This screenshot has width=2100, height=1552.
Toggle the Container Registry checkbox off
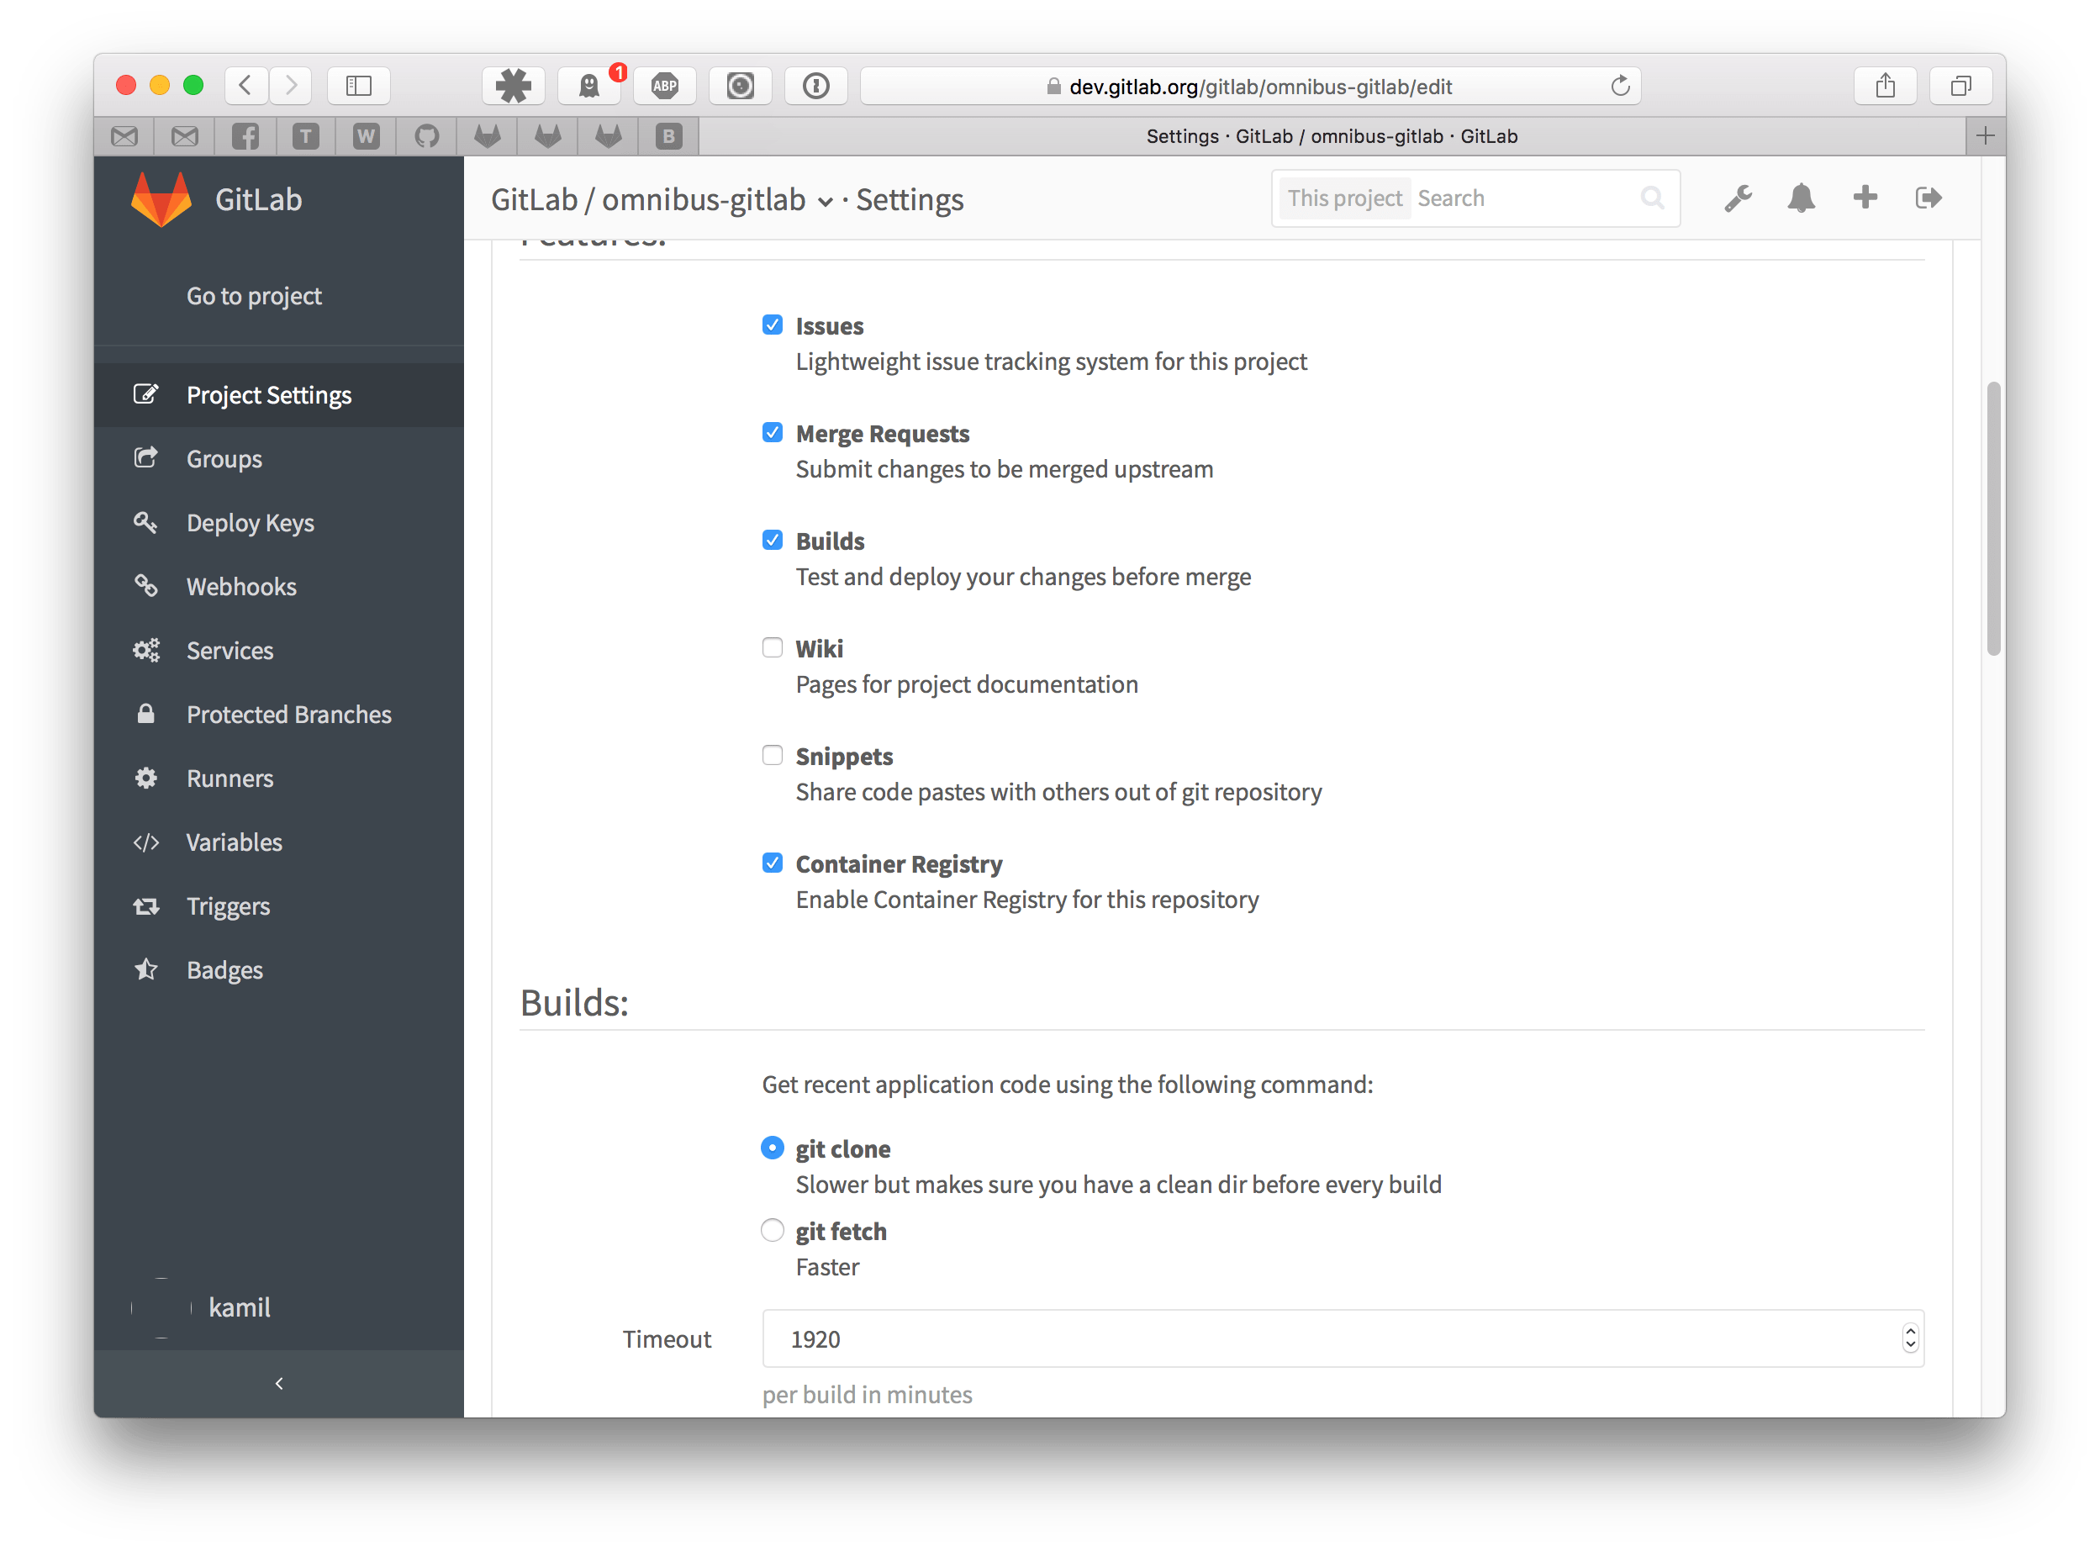pyautogui.click(x=771, y=864)
